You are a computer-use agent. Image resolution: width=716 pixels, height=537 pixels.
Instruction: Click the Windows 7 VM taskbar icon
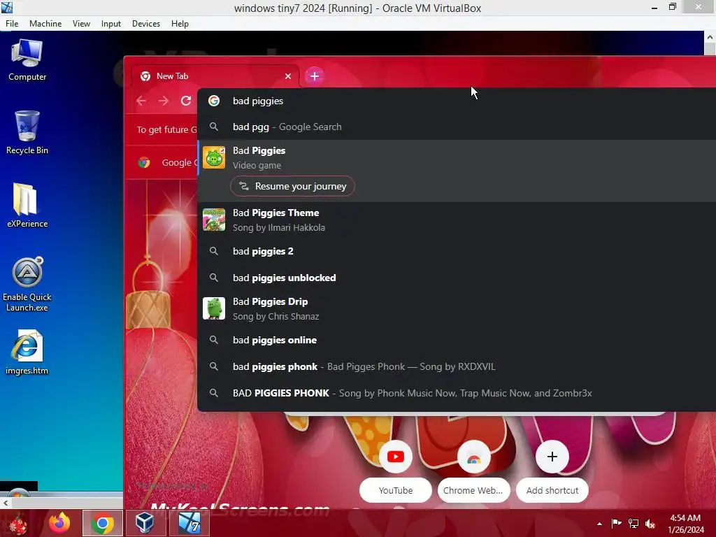pyautogui.click(x=189, y=523)
